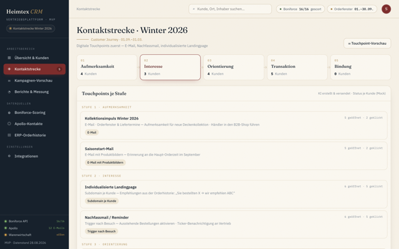The height and width of the screenshot is (249, 399).
Task: Open the Saisonstart-Mail touchpoint
Action: click(x=234, y=156)
